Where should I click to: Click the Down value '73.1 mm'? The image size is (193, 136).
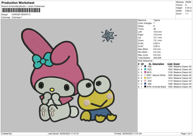click(158, 40)
